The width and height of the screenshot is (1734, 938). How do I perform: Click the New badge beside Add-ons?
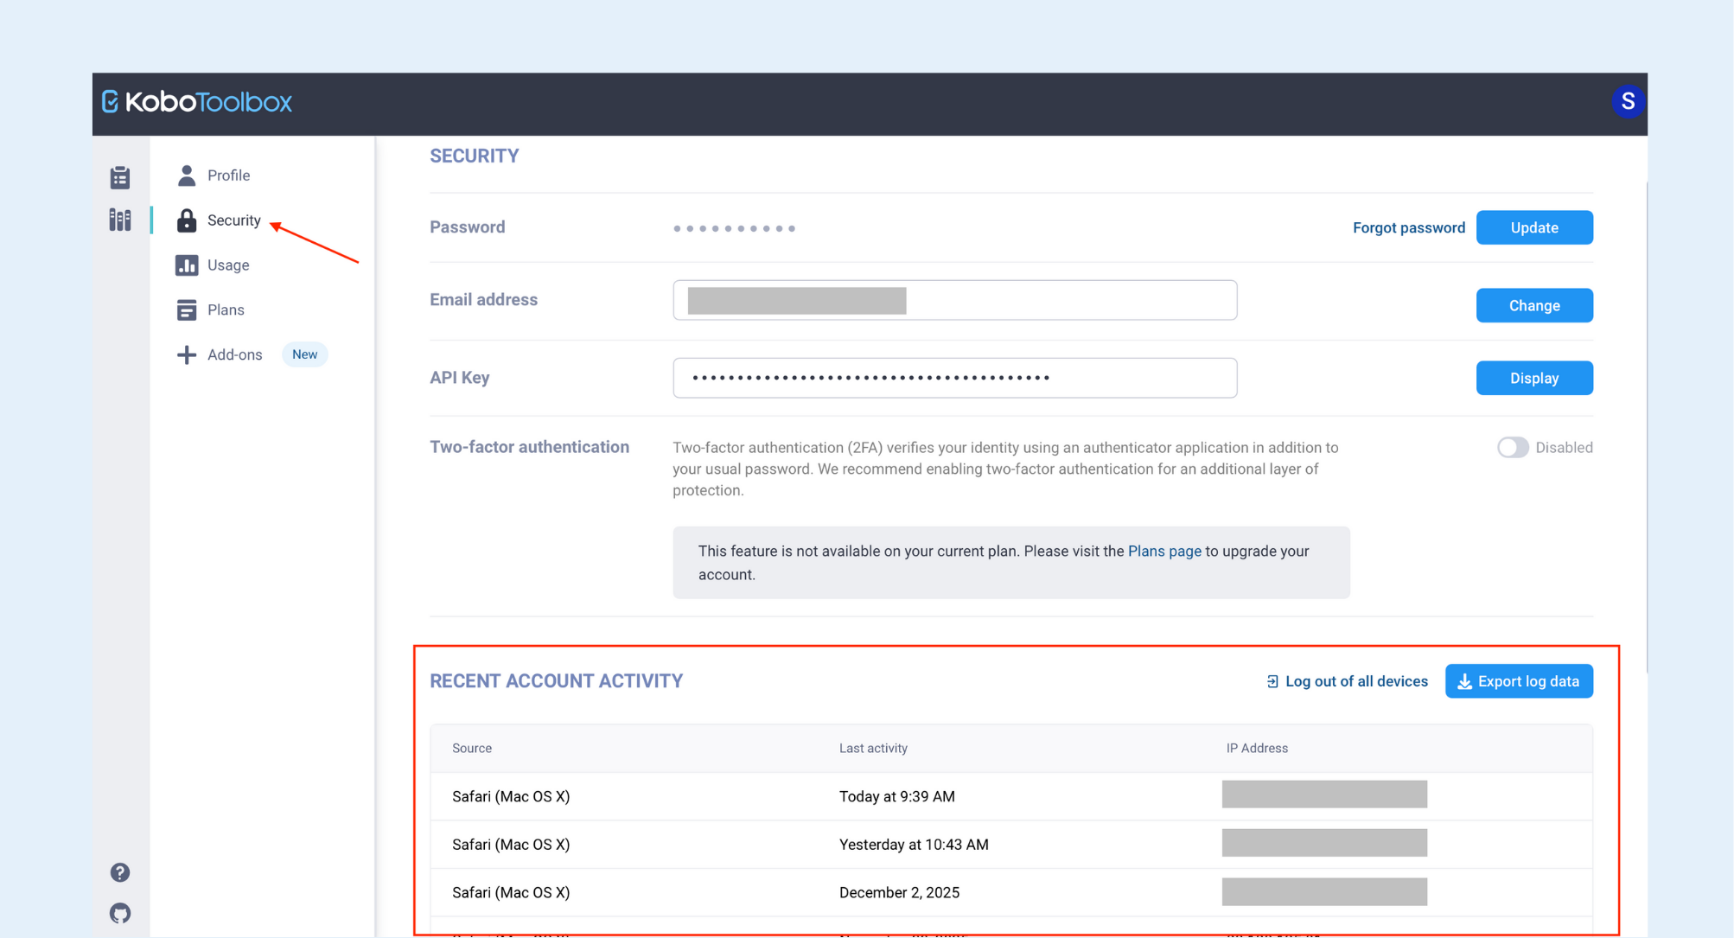(x=305, y=354)
